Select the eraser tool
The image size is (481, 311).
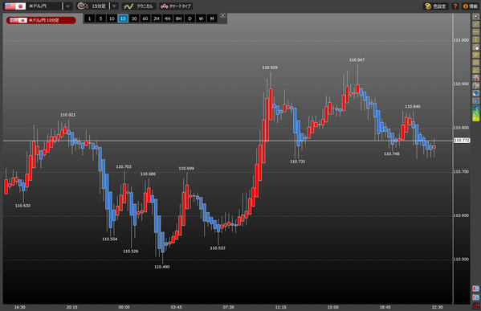pyautogui.click(x=476, y=93)
